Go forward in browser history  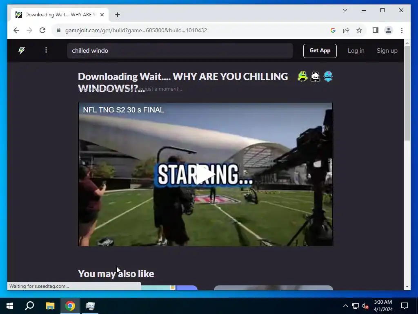29,30
